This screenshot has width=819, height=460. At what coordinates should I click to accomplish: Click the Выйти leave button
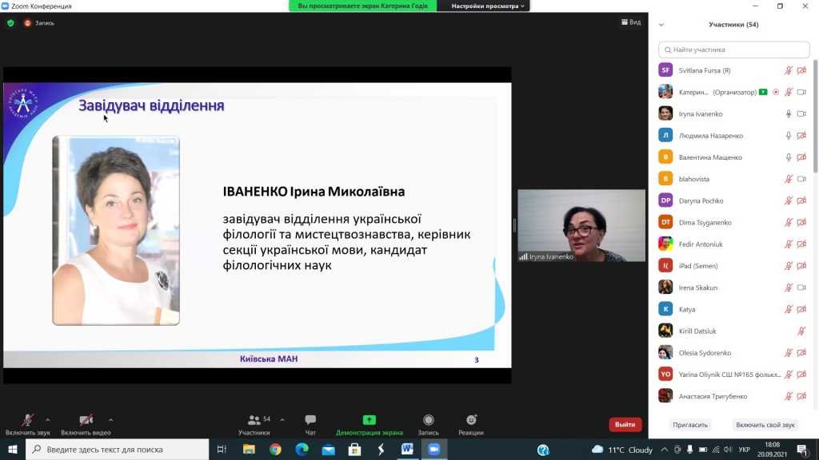tap(625, 425)
